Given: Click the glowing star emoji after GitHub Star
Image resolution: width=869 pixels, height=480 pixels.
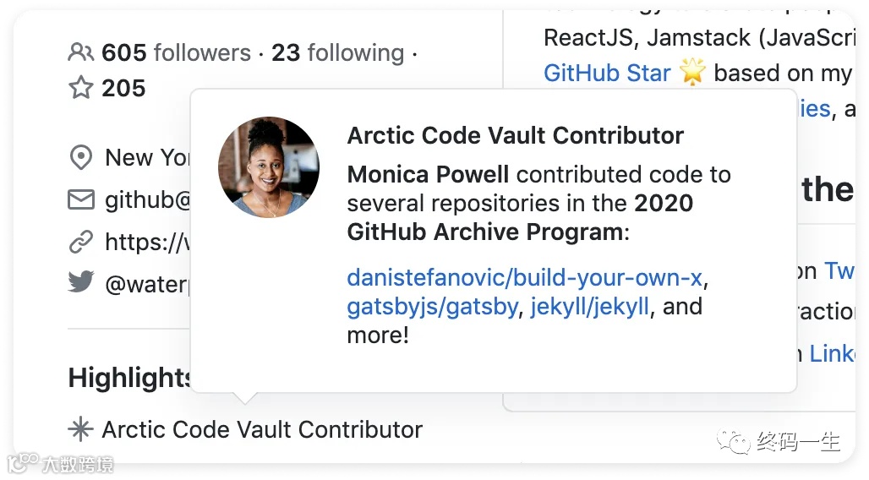Looking at the screenshot, I should (692, 72).
